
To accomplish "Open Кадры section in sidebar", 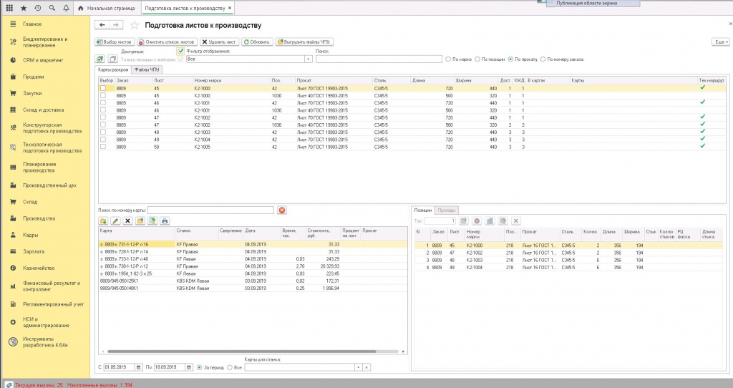I will 30,235.
